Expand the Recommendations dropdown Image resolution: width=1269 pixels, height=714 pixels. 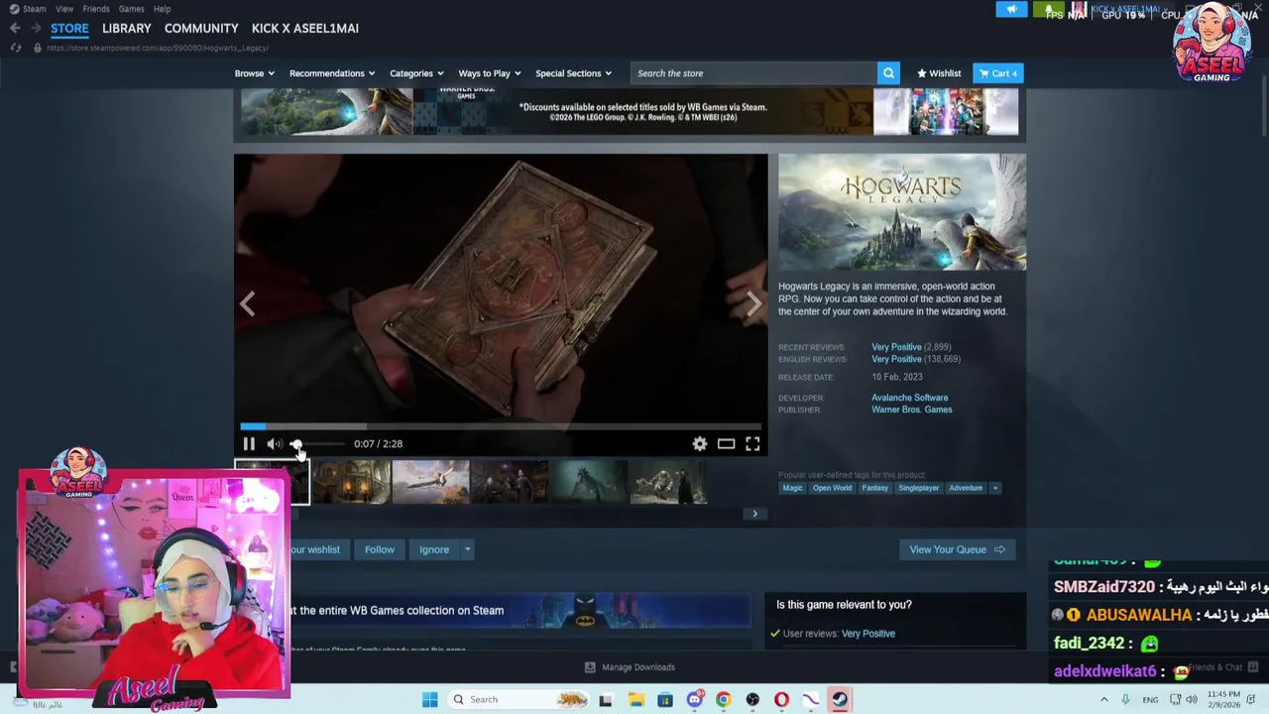click(332, 73)
